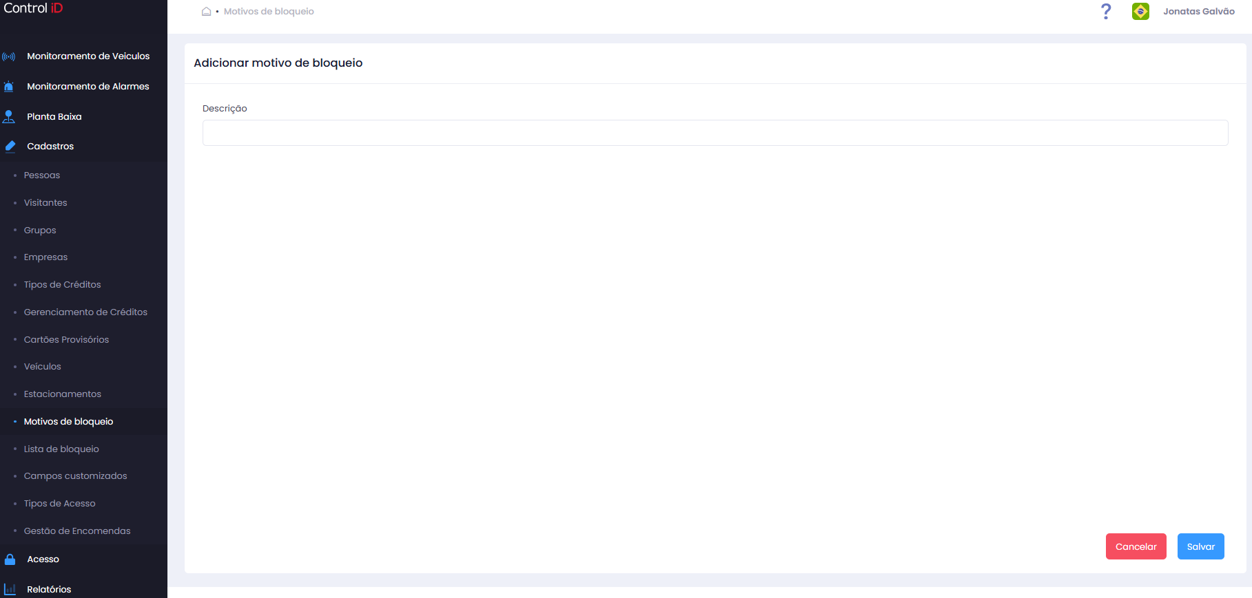
Task: Click the Cadastros pencil icon
Action: [10, 147]
